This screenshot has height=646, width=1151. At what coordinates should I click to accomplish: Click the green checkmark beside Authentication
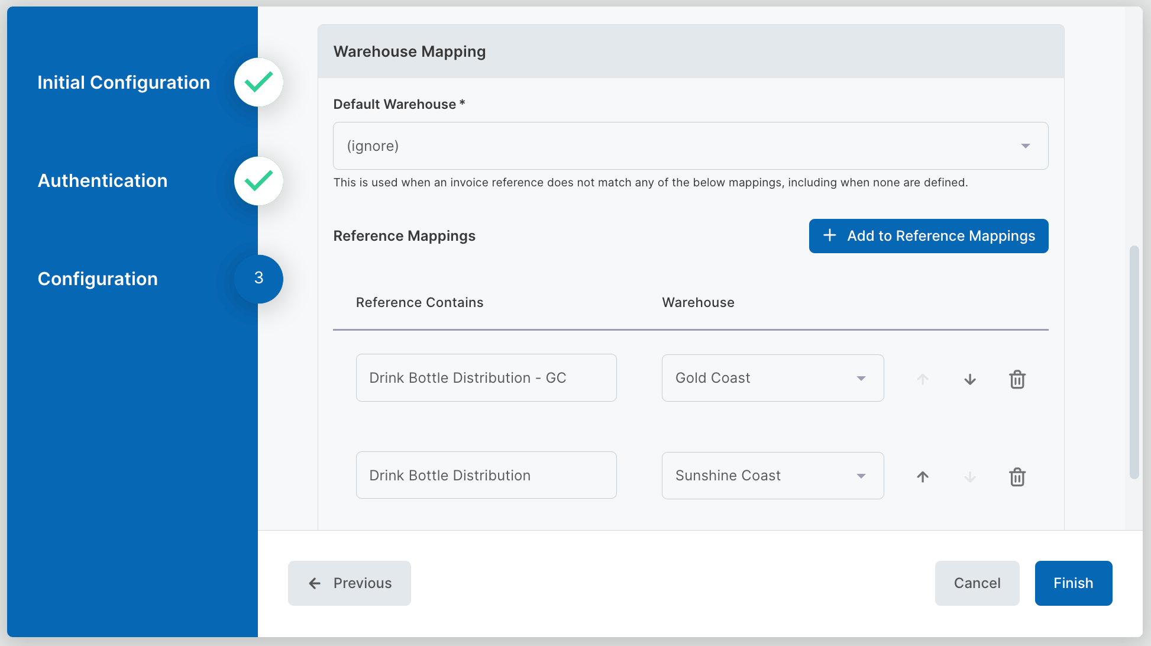click(258, 181)
